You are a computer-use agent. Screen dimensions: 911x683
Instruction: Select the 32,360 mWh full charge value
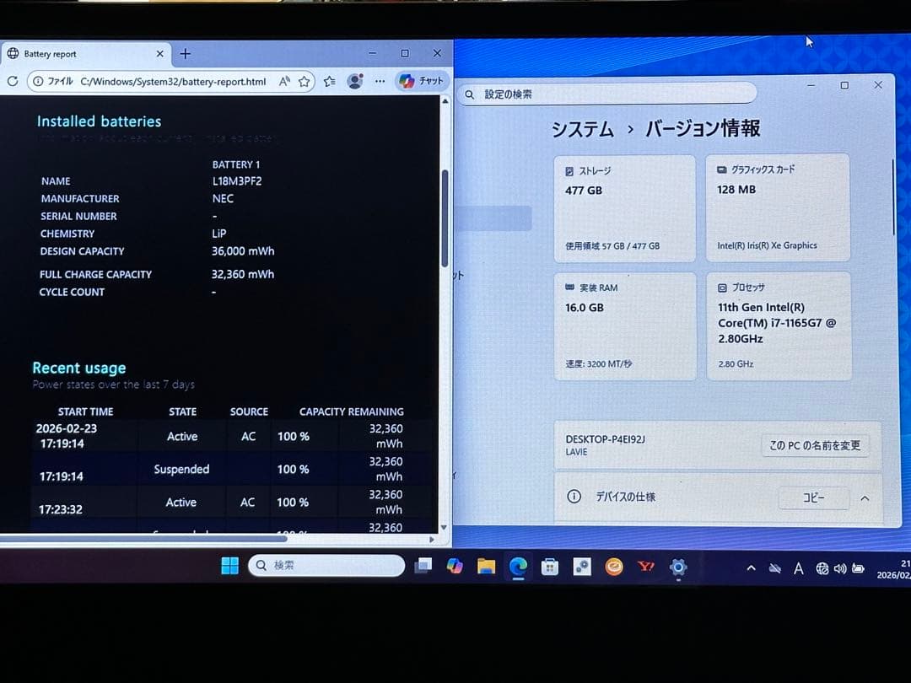(242, 274)
